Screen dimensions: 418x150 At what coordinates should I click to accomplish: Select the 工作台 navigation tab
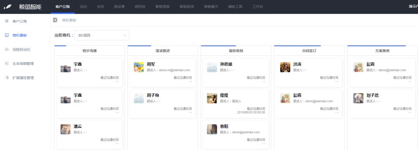click(257, 7)
